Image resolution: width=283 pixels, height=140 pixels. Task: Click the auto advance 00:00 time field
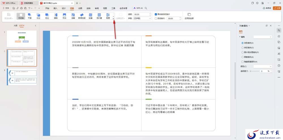click(x=174, y=18)
